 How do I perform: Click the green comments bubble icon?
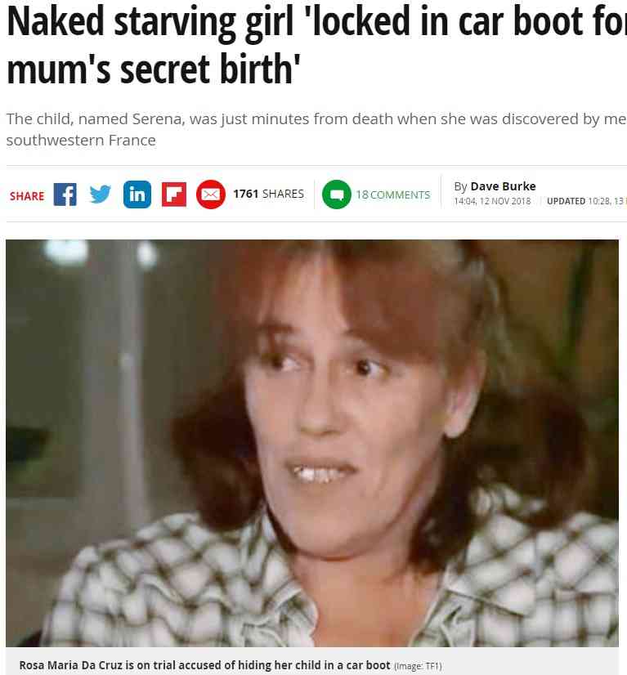[x=337, y=194]
